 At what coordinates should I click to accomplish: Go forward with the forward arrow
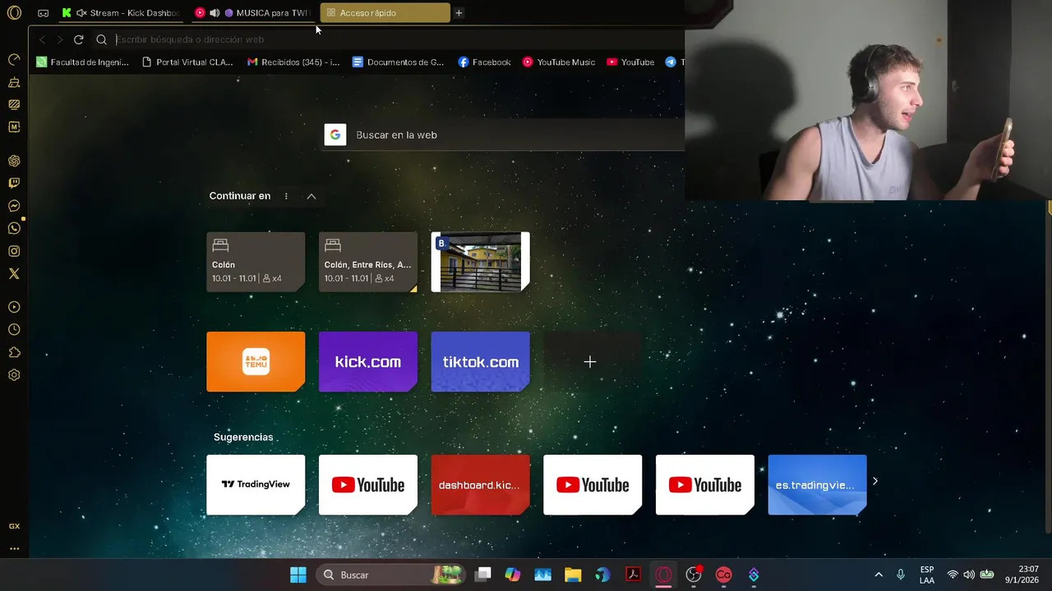pyautogui.click(x=59, y=39)
